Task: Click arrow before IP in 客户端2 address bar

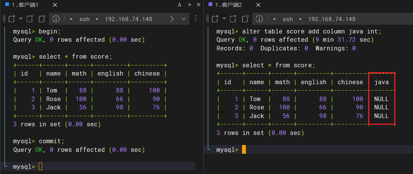Action: (300, 19)
